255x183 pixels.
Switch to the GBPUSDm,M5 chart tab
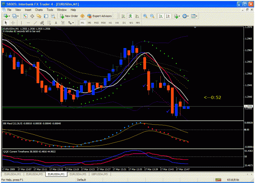click(100, 174)
